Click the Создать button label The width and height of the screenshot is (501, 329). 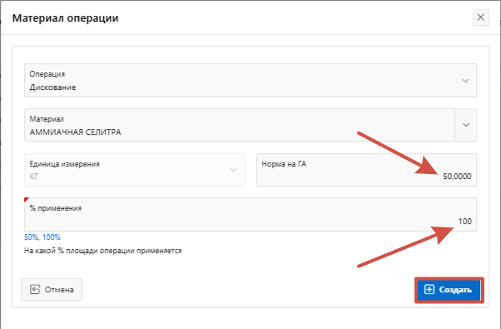pyautogui.click(x=455, y=290)
